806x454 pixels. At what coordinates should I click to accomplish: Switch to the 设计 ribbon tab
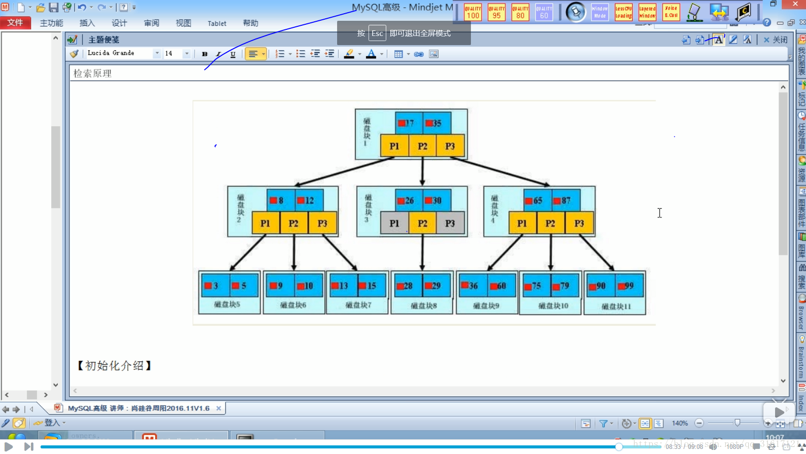tap(119, 23)
